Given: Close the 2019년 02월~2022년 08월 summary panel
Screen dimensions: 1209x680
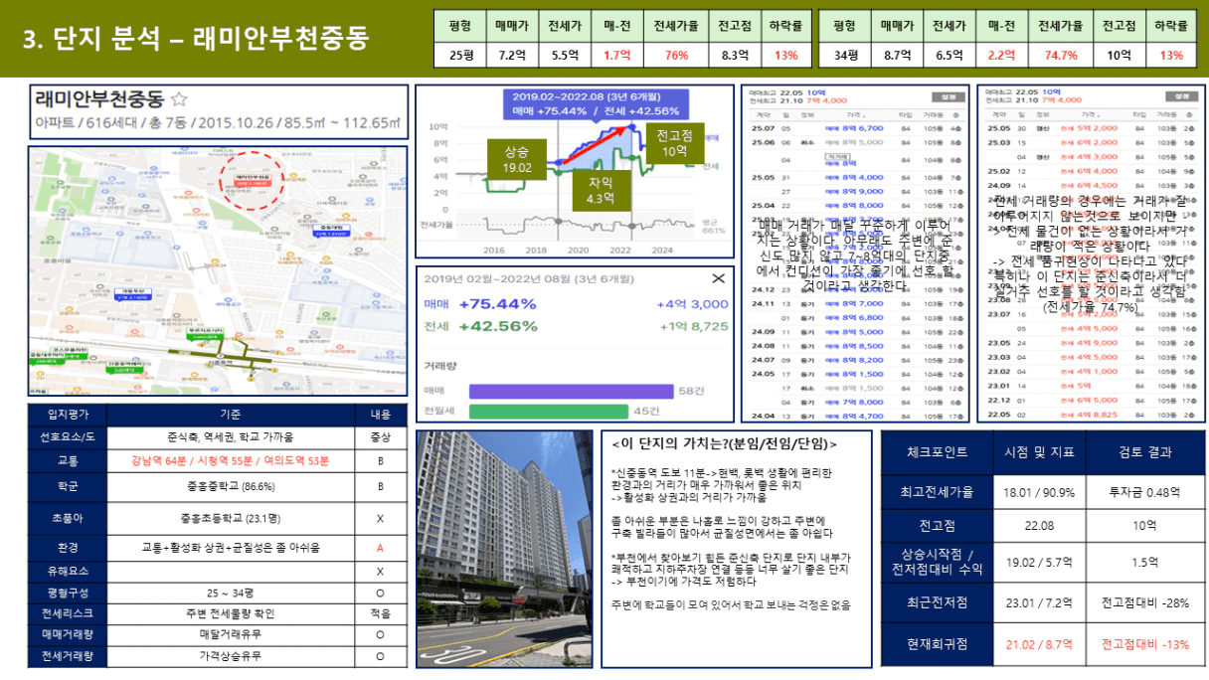Looking at the screenshot, I should (x=719, y=279).
